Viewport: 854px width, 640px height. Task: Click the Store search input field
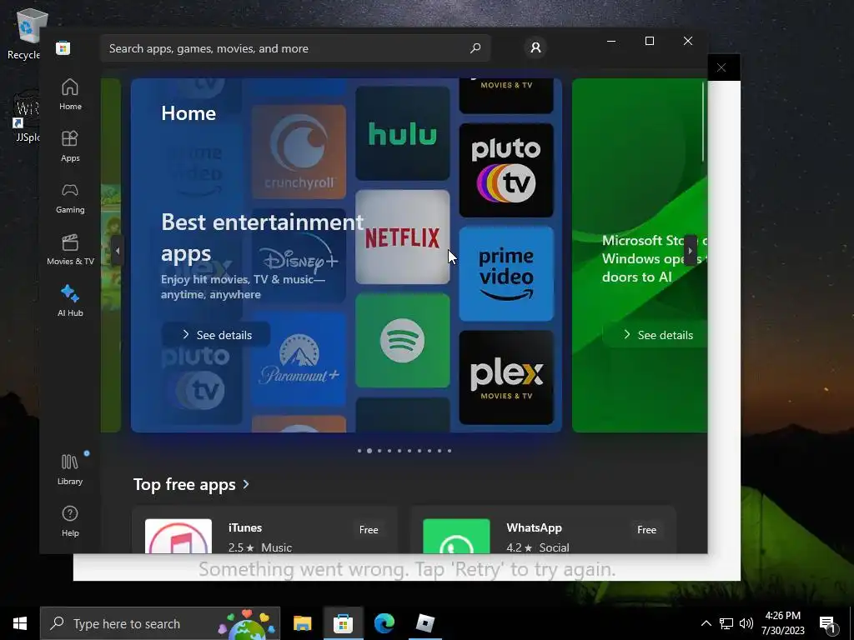[296, 48]
